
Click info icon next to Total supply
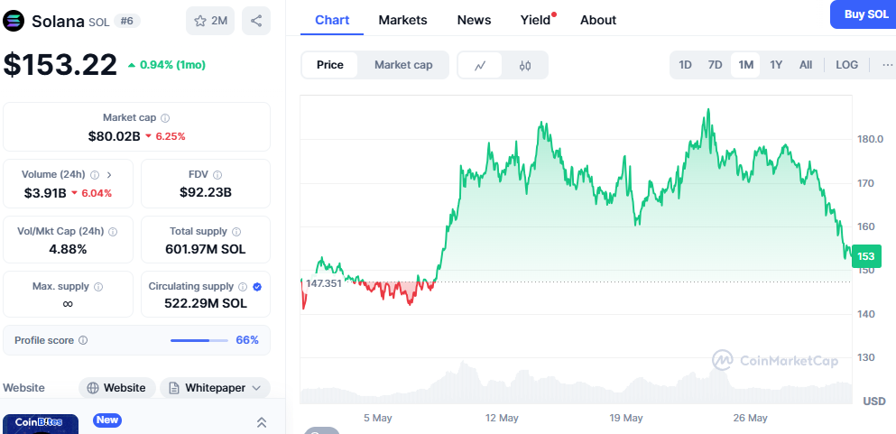tap(236, 232)
